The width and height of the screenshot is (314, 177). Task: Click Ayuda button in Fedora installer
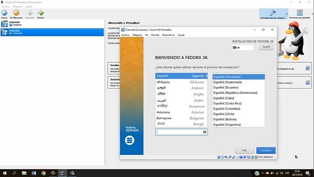point(266,47)
